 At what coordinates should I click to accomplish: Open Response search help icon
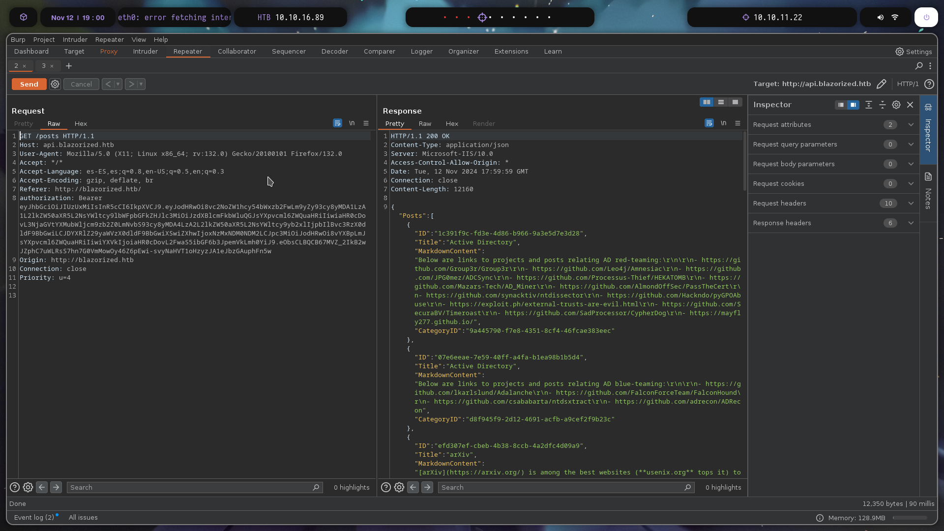[386, 487]
